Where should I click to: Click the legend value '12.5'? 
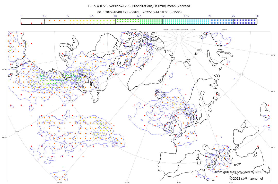pyautogui.click(x=139, y=16)
